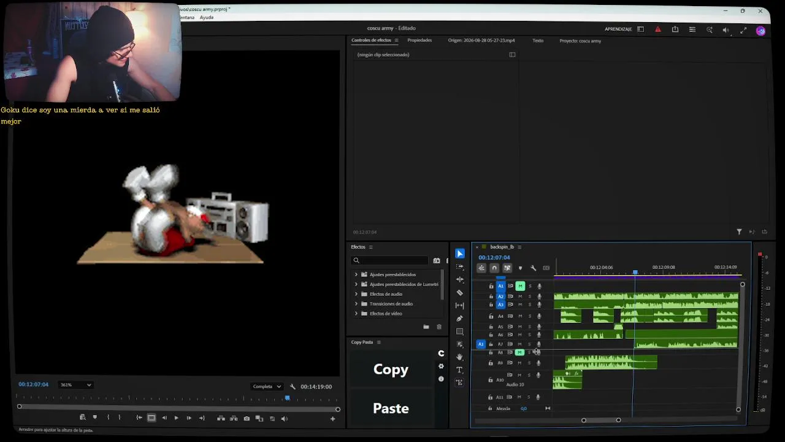Click the Copy button in Copy Pasta
The width and height of the screenshot is (785, 442).
pos(391,370)
